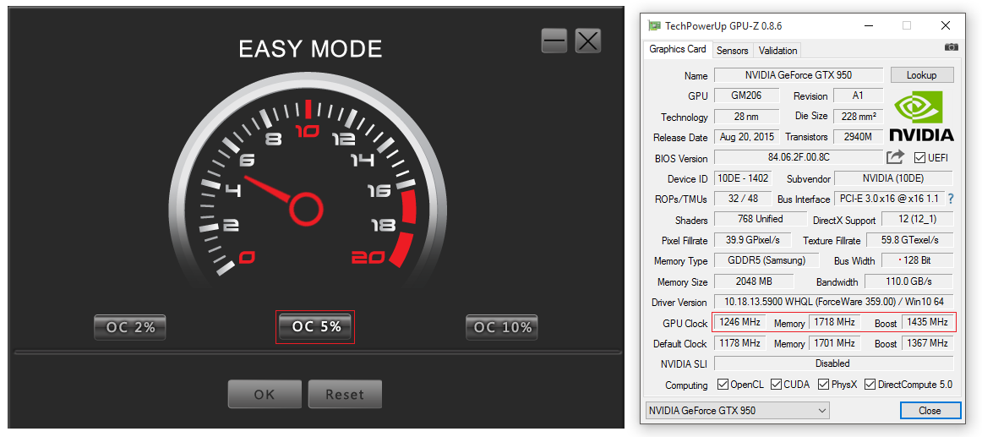
Task: Click the ROPs/TMUs value 32 / 48
Action: click(743, 199)
